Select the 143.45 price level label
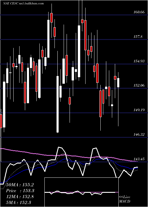Viewport: 148px width, 207px height. pos(139,159)
